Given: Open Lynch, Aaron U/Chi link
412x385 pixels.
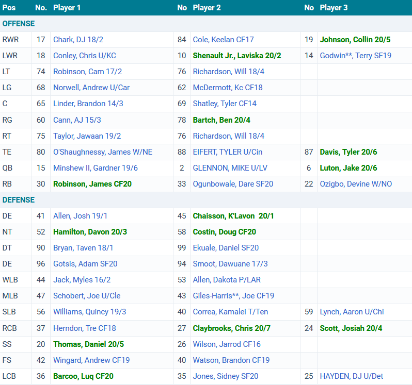Looking at the screenshot, I should [x=352, y=312].
